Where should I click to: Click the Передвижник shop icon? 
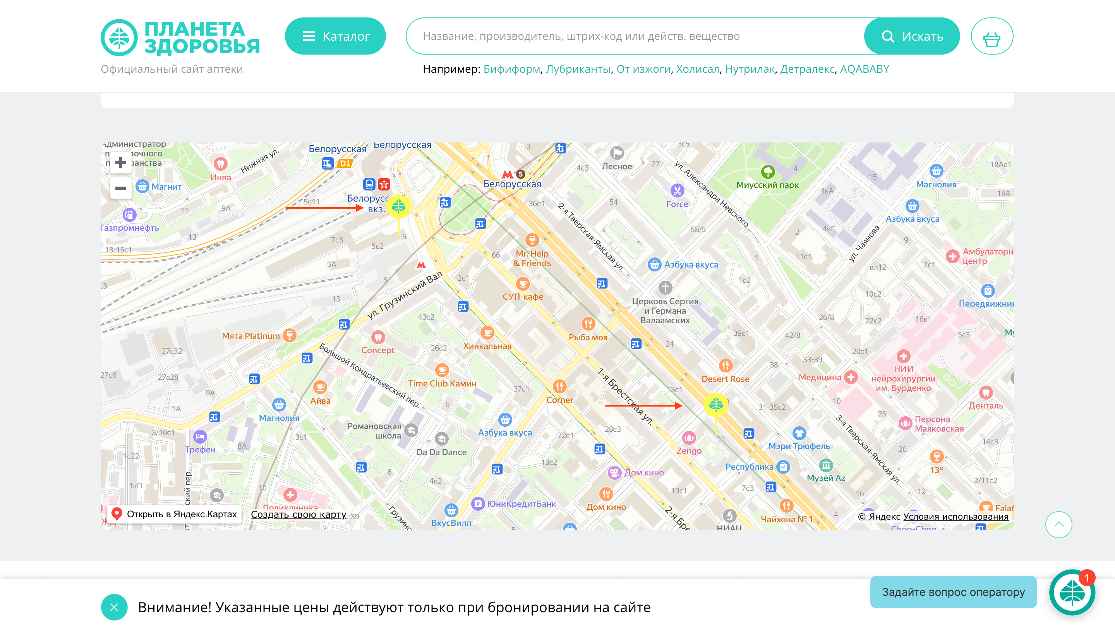click(x=988, y=290)
